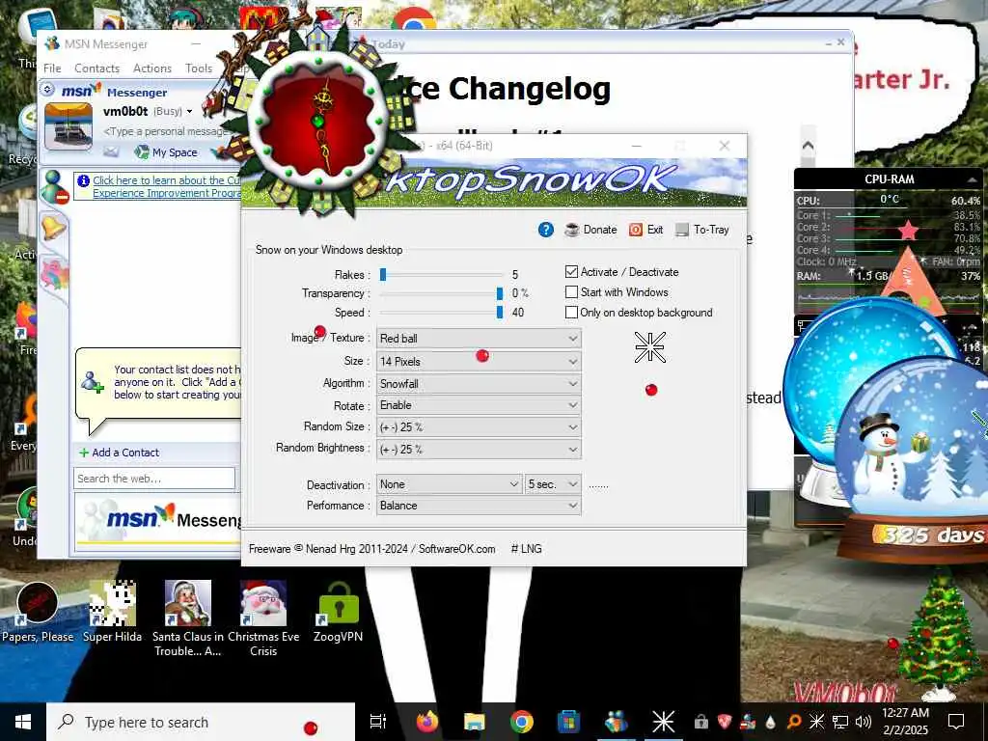988x741 pixels.
Task: Click the personal message field in MSN Messenger
Action: coord(166,131)
